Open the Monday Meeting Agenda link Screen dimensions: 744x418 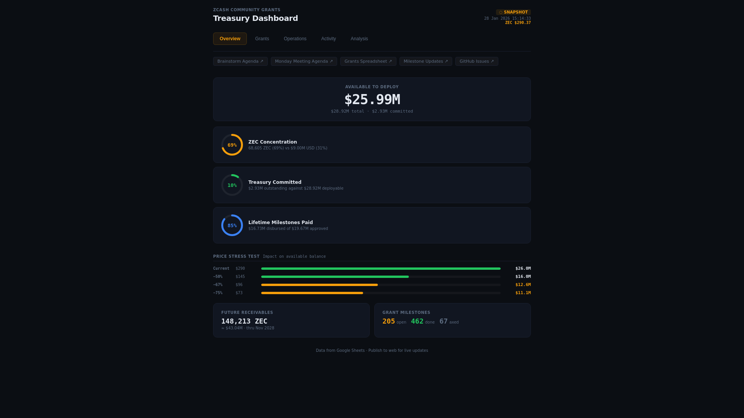[304, 62]
